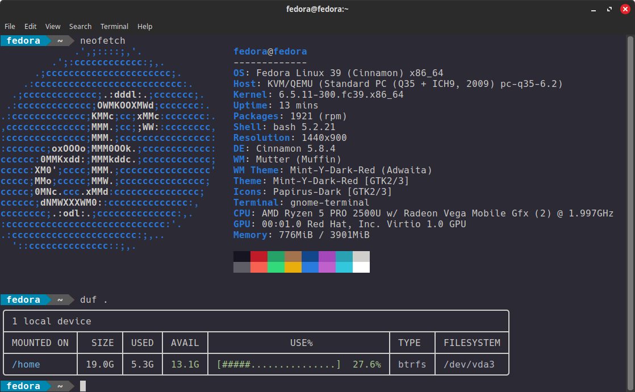The width and height of the screenshot is (635, 392).
Task: Click the "FILESYSTEM" column header
Action: [x=472, y=343]
